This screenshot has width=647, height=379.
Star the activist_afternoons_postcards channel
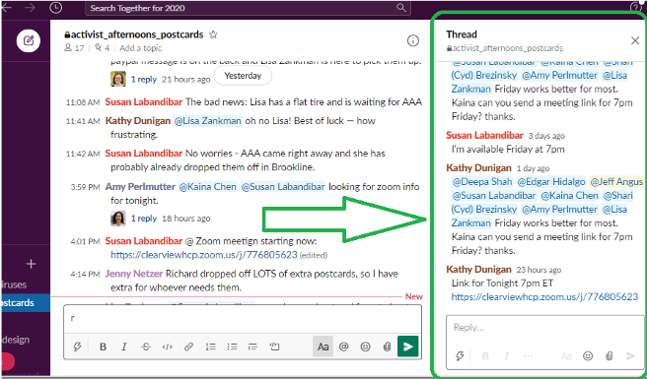pyautogui.click(x=213, y=34)
